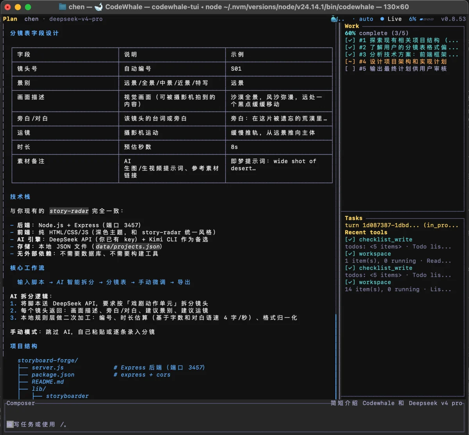469x435 pixels.
Task: Click the 输入脚本 workflow step
Action: click(x=31, y=282)
